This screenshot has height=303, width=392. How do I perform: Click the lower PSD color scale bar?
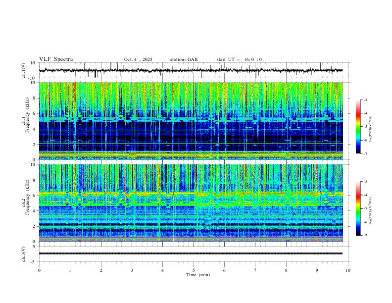(x=358, y=208)
